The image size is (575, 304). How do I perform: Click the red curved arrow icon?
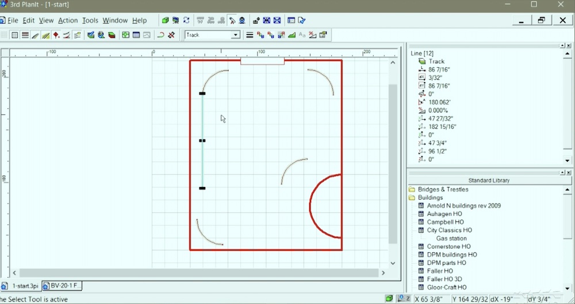pyautogui.click(x=160, y=35)
